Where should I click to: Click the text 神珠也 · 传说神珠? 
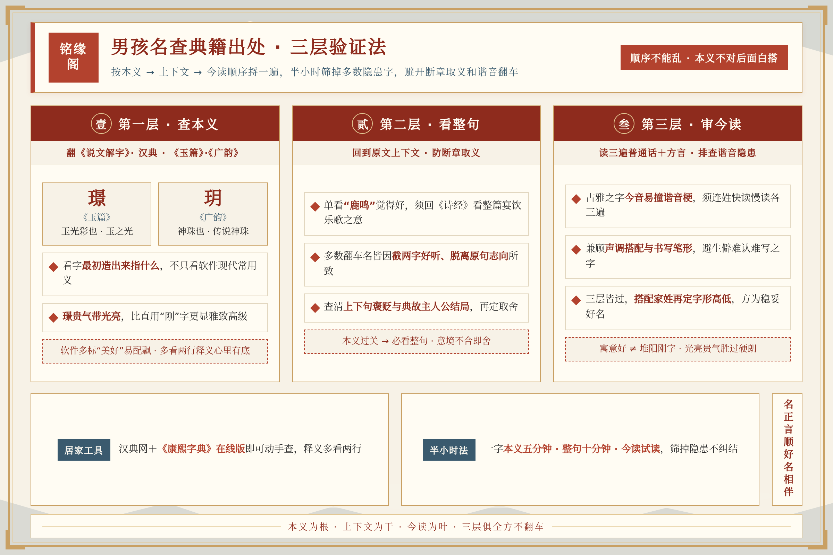tap(213, 231)
